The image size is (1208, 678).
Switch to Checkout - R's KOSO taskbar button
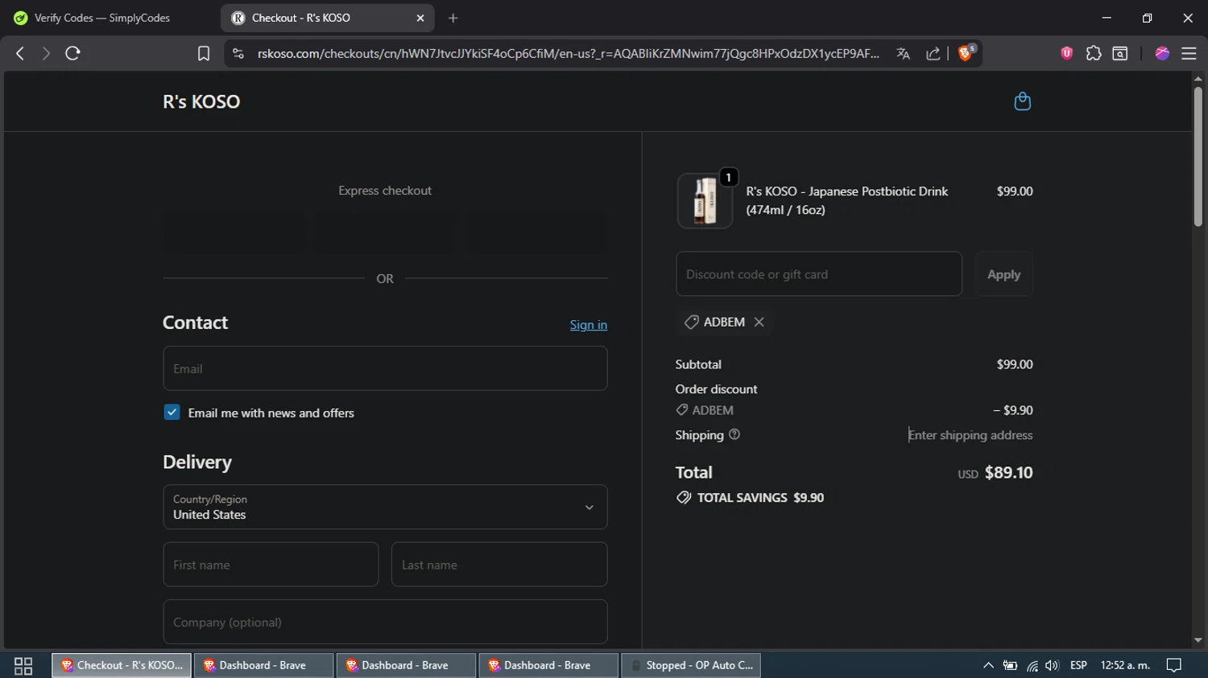tap(122, 665)
